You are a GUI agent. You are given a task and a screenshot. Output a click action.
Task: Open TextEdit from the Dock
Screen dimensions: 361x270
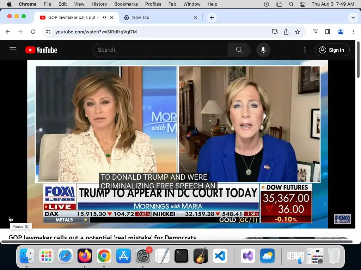pos(162,256)
